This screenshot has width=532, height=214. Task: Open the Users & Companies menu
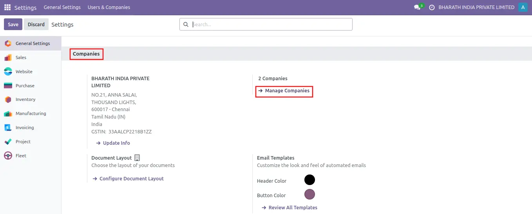click(x=109, y=7)
